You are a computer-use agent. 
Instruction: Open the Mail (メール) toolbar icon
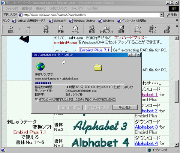click(x=138, y=29)
